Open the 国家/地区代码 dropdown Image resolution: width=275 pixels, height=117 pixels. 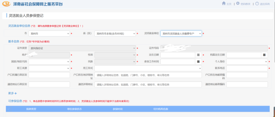point(49,61)
